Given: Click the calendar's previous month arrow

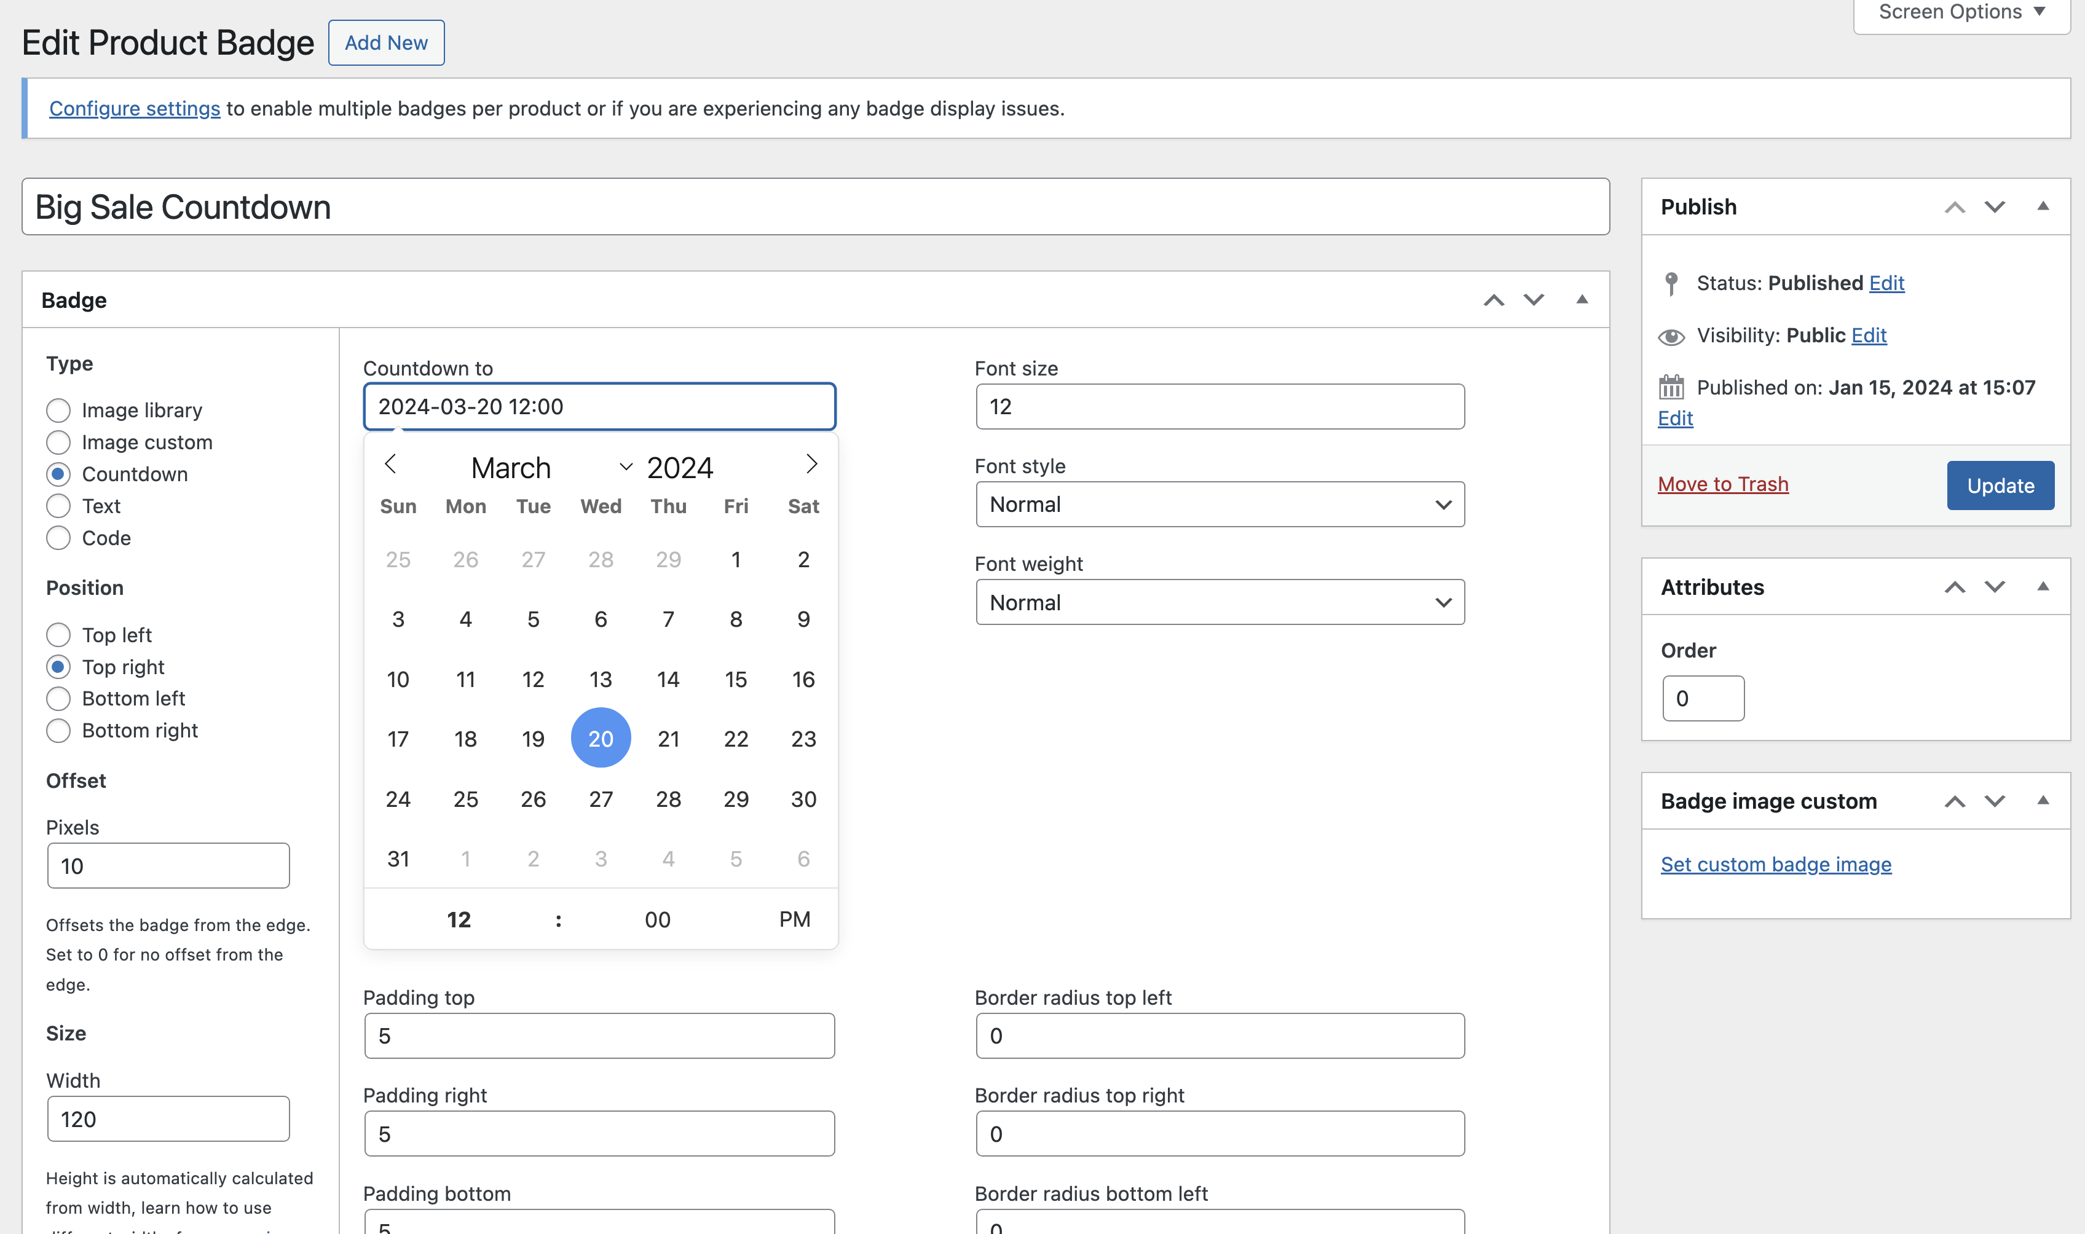Looking at the screenshot, I should coord(391,464).
